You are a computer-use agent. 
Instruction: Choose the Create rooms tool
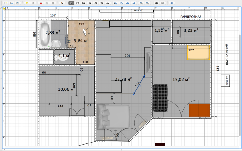(x=90, y=3)
